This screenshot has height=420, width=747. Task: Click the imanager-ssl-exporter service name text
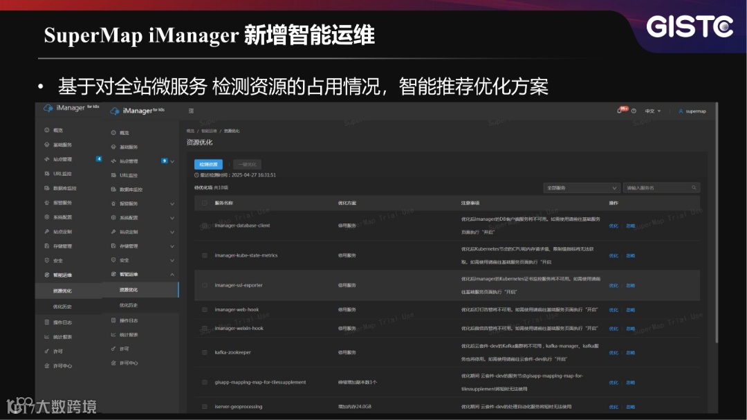[239, 285]
